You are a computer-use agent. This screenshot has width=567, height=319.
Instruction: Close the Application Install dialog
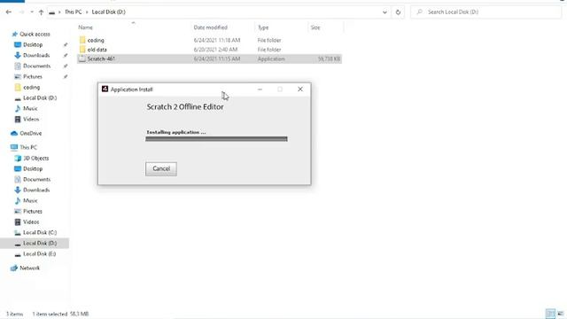point(299,89)
